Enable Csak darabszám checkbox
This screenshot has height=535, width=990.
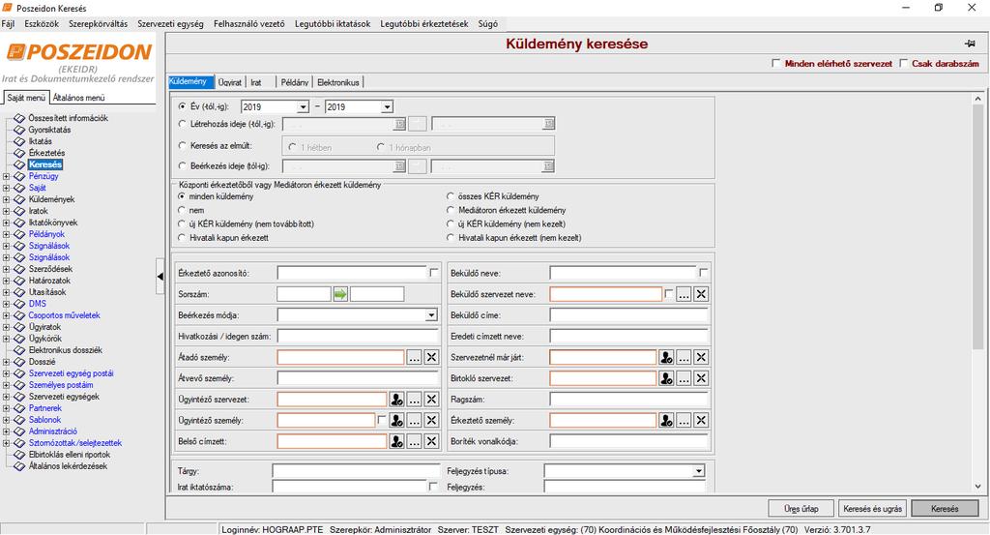pyautogui.click(x=904, y=63)
